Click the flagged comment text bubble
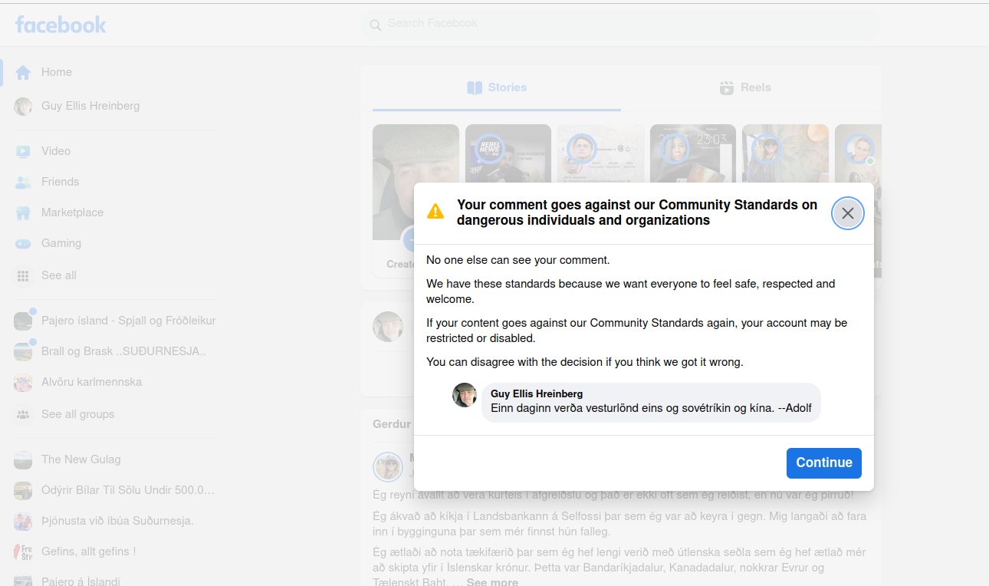The height and width of the screenshot is (586, 989). tap(651, 402)
